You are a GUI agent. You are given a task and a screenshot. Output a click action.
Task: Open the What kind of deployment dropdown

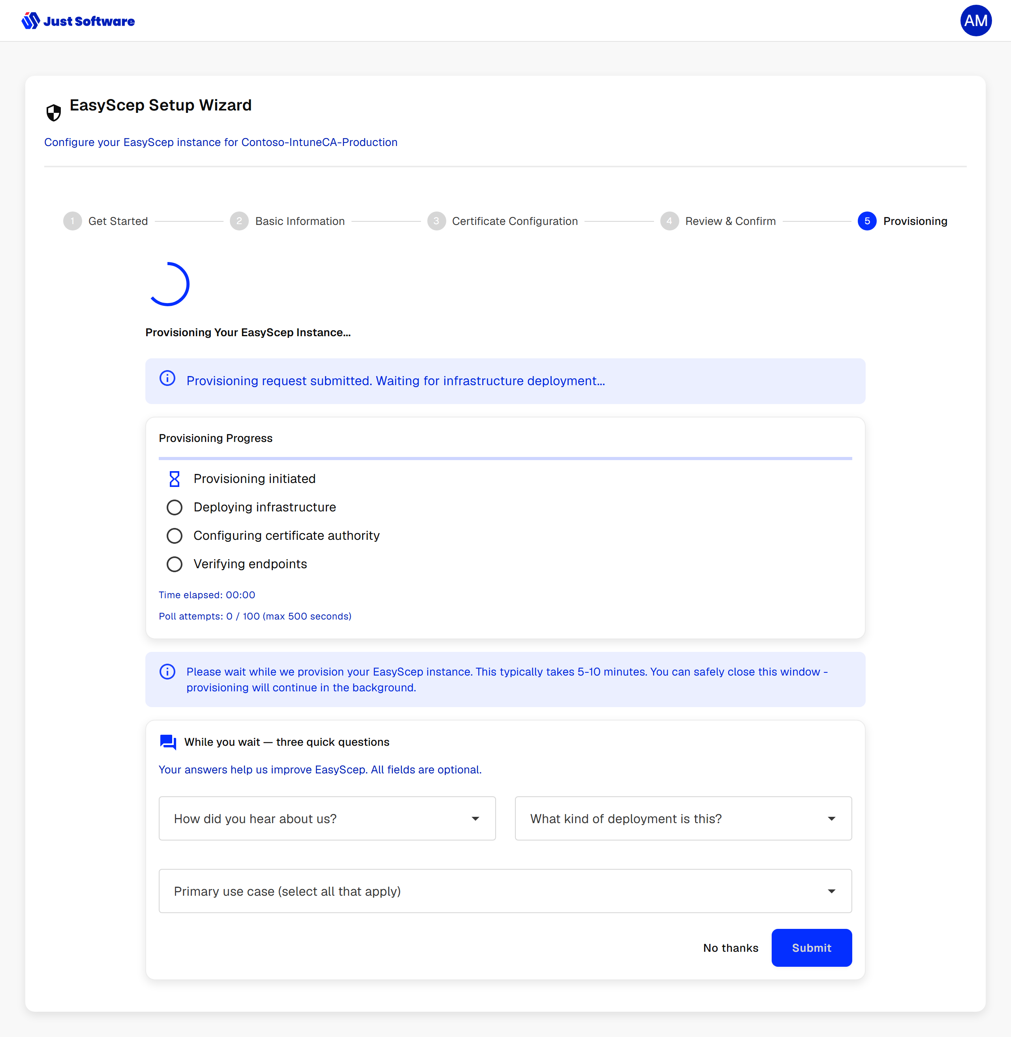[683, 818]
